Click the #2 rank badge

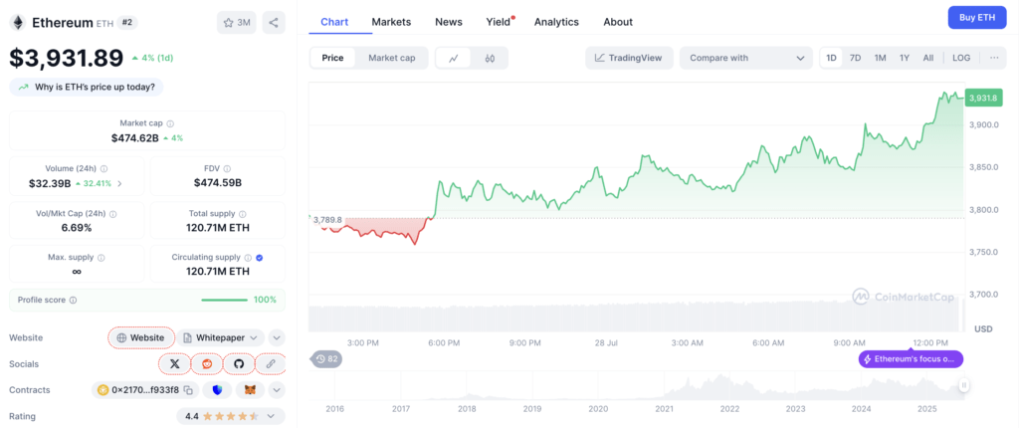[128, 23]
